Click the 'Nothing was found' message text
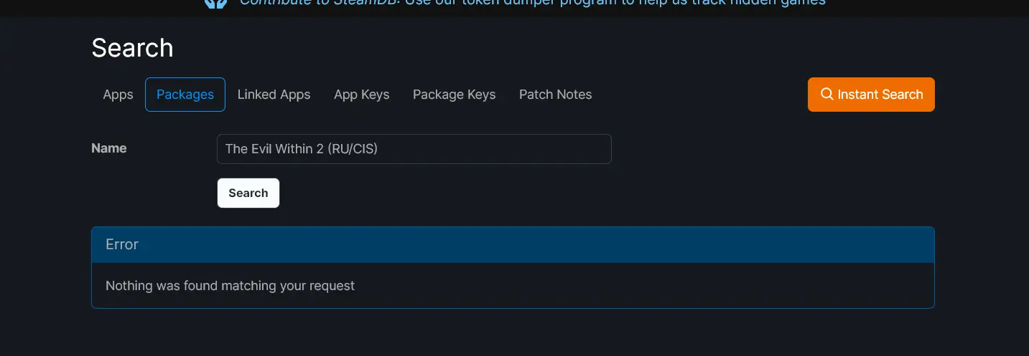Viewport: 1029px width, 356px height. click(x=230, y=286)
